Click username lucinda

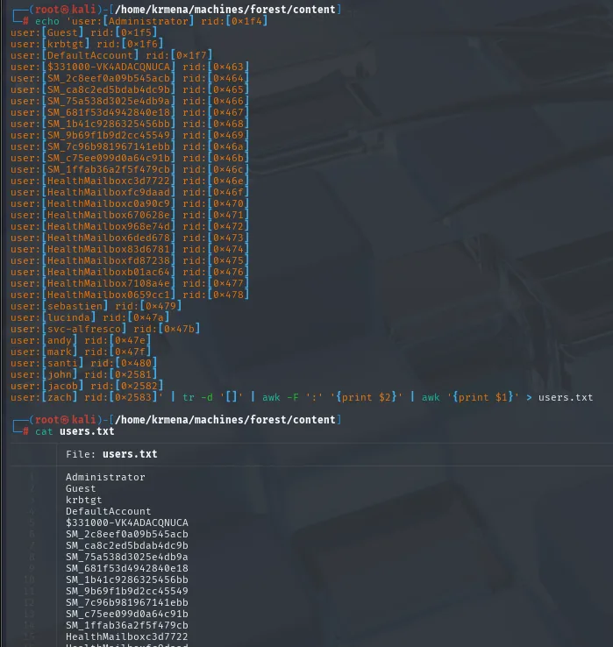coord(69,317)
